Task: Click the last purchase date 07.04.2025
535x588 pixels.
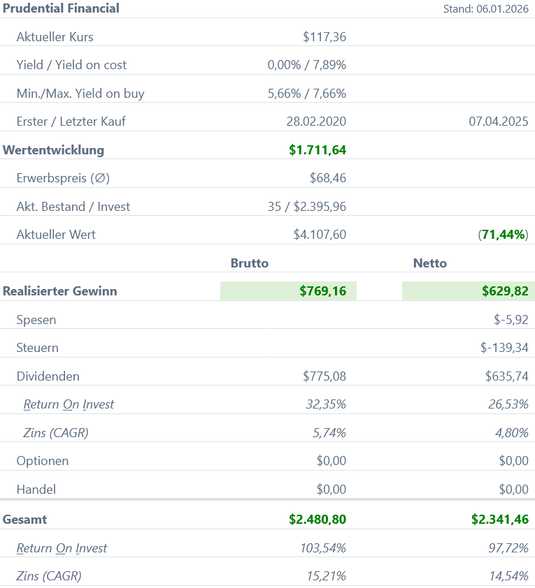Action: pyautogui.click(x=498, y=122)
